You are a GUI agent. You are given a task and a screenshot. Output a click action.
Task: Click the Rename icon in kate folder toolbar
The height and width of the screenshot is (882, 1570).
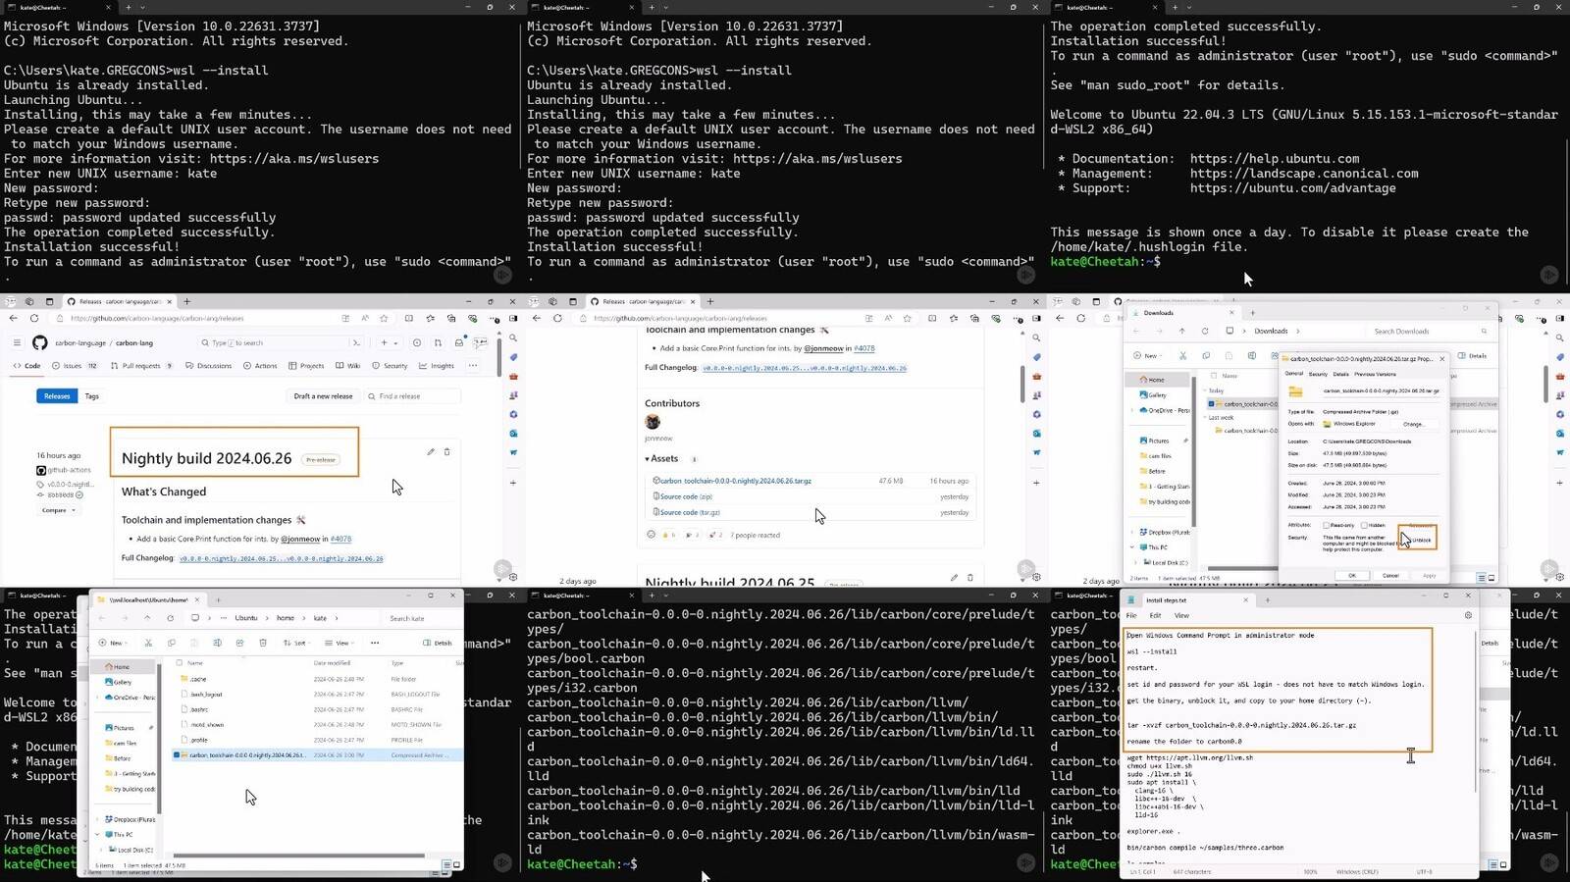217,643
